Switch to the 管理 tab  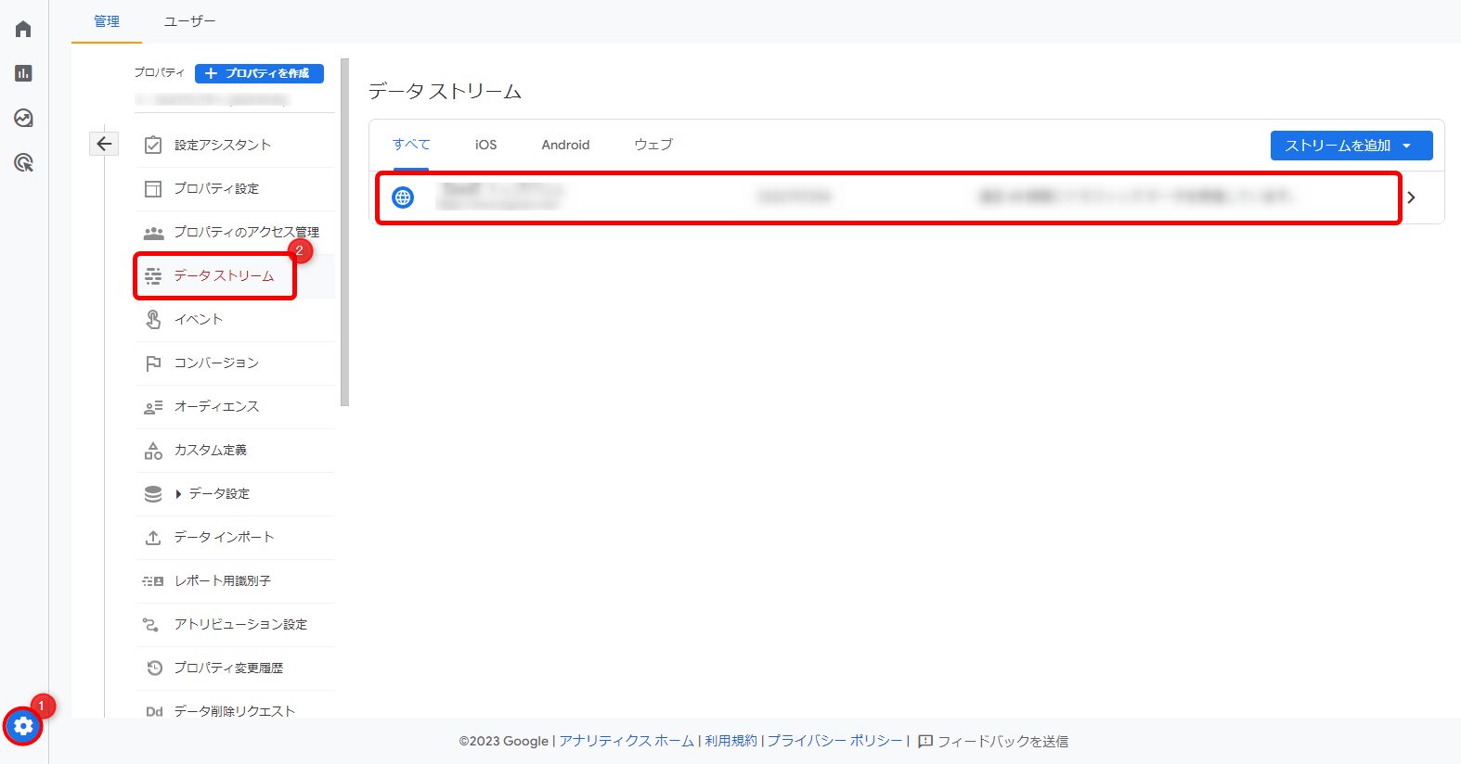point(107,21)
